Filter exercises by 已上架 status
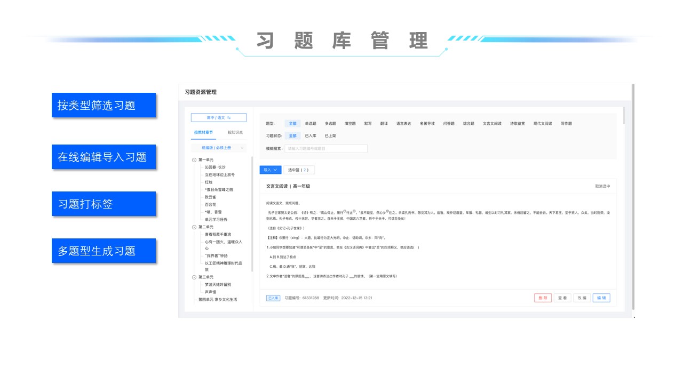Viewport: 683px width, 384px height. point(330,136)
